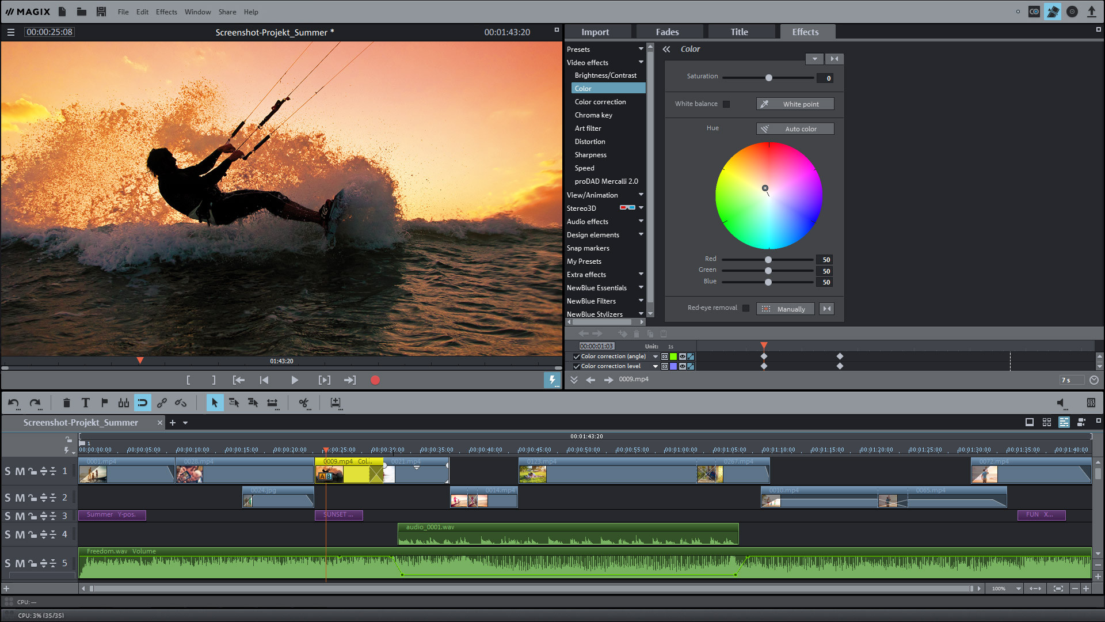Expand the NewBlue Essentials category
Viewport: 1105px width, 622px height.
coord(641,287)
